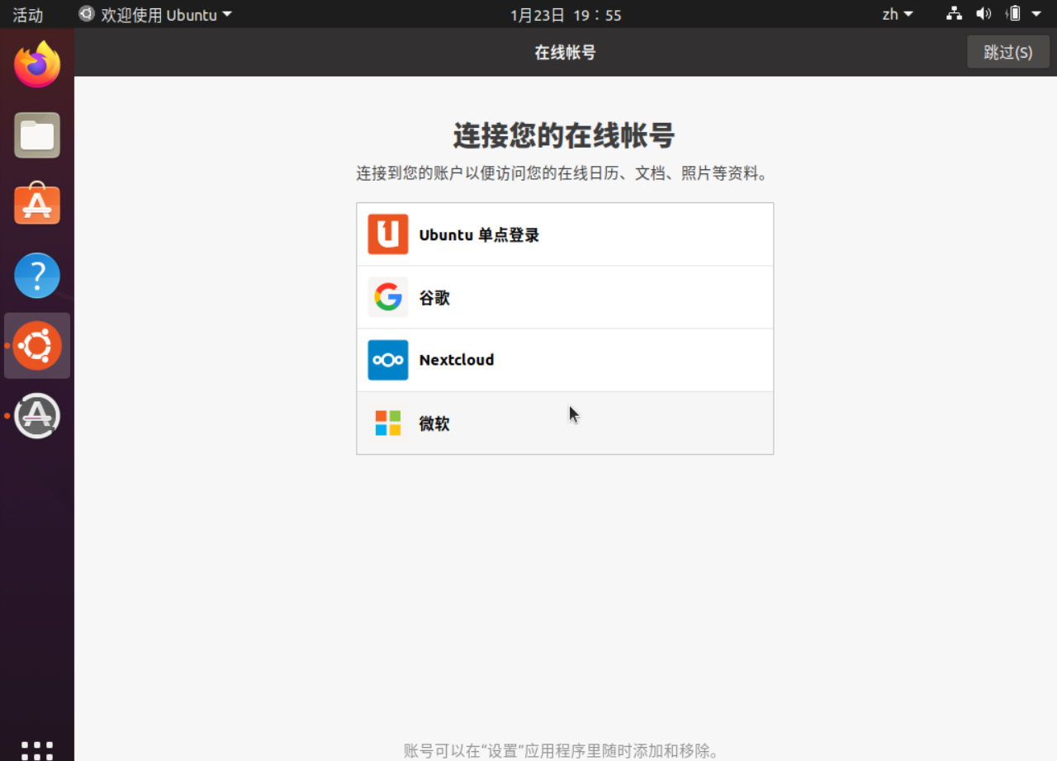
Task: Select the 谷歌 account row
Action: pos(565,297)
